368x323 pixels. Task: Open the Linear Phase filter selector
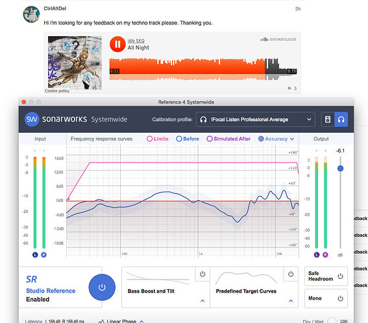(121, 321)
